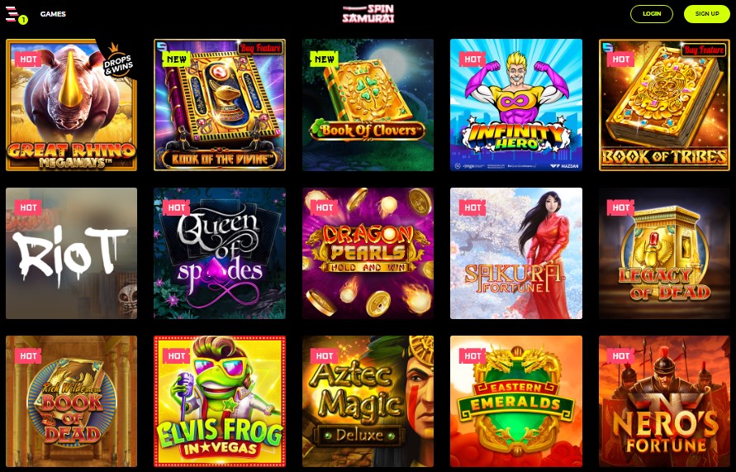Click the Buy Feature badge on Book of Tribes

pos(703,50)
